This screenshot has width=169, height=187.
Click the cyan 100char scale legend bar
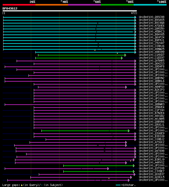[118, 185]
